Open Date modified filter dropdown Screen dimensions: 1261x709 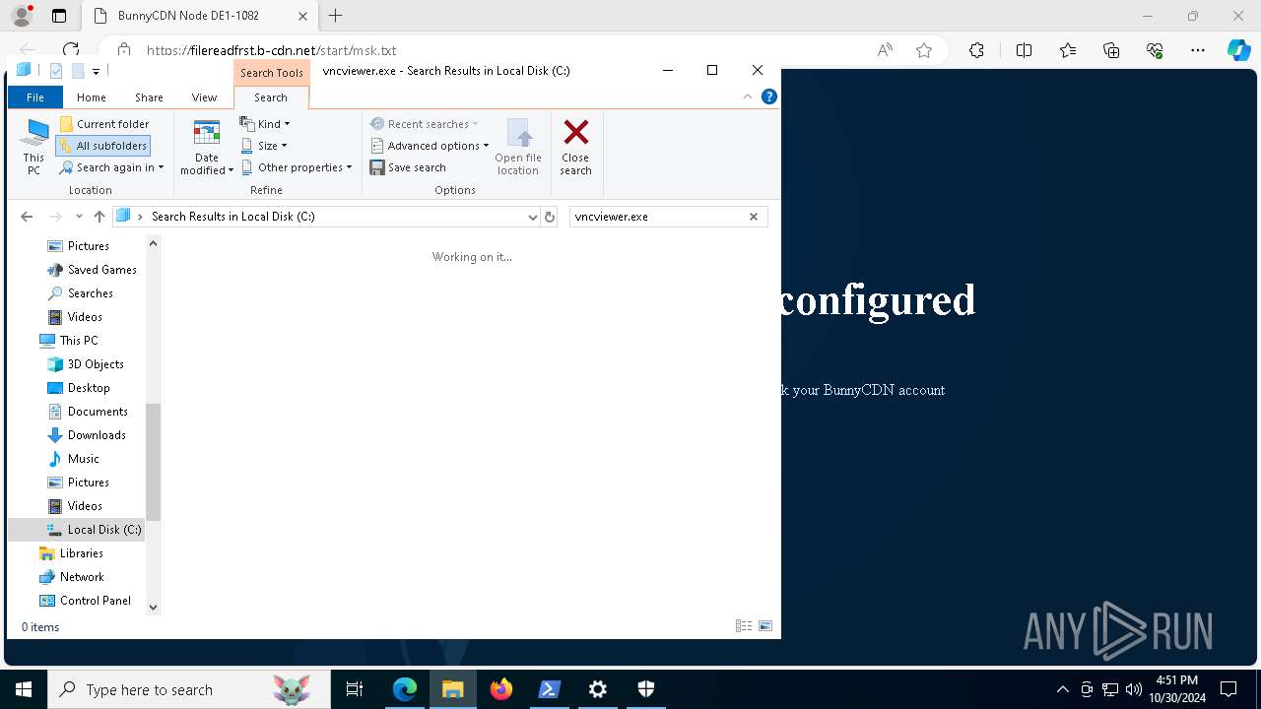[207, 148]
